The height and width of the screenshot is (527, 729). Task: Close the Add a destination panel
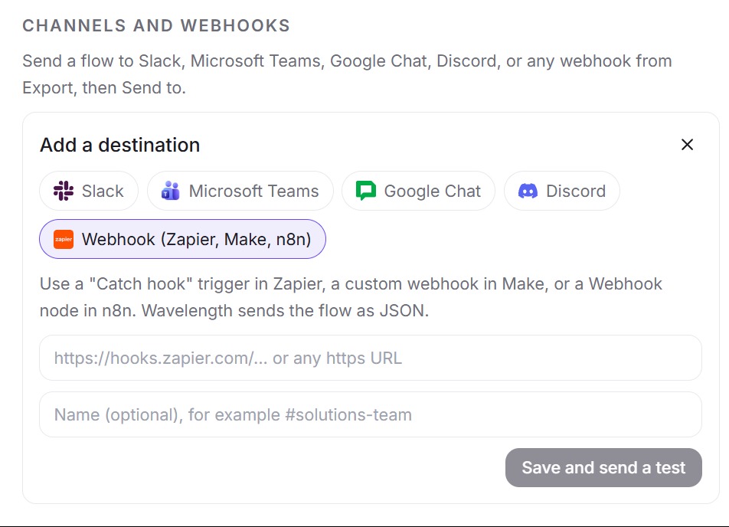[x=687, y=145]
